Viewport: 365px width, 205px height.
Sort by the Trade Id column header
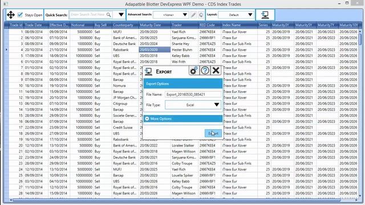16,25
